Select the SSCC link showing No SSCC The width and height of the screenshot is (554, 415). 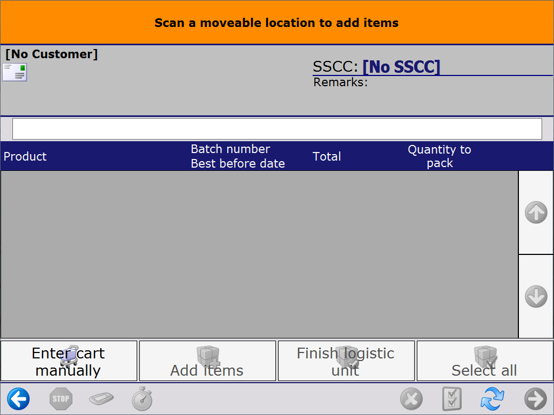point(402,66)
